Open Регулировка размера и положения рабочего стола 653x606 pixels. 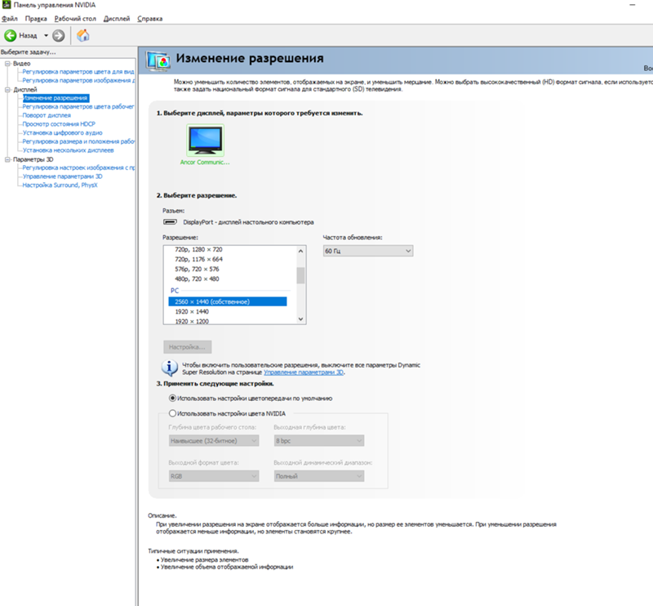(x=78, y=142)
